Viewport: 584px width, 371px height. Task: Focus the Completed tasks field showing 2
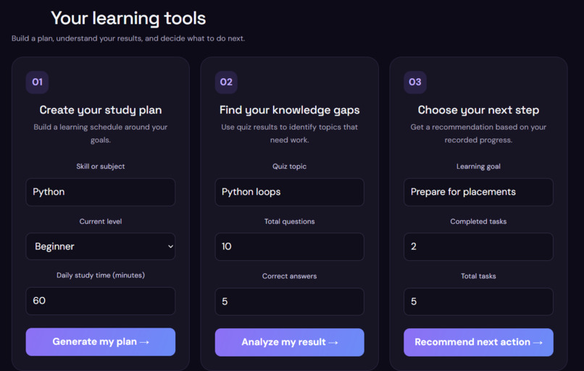tap(478, 246)
